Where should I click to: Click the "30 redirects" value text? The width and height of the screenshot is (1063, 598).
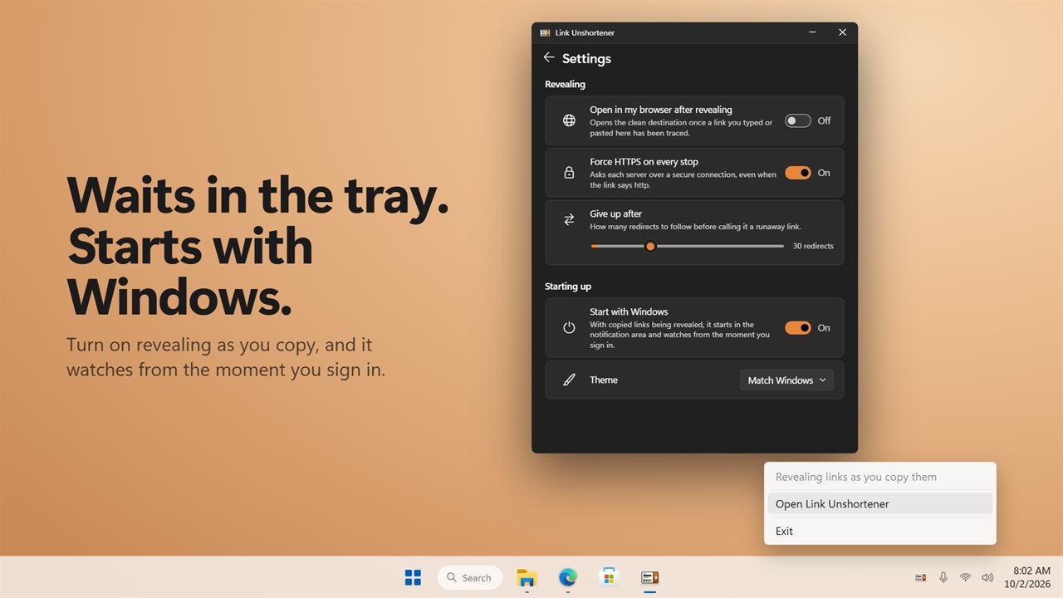tap(813, 246)
